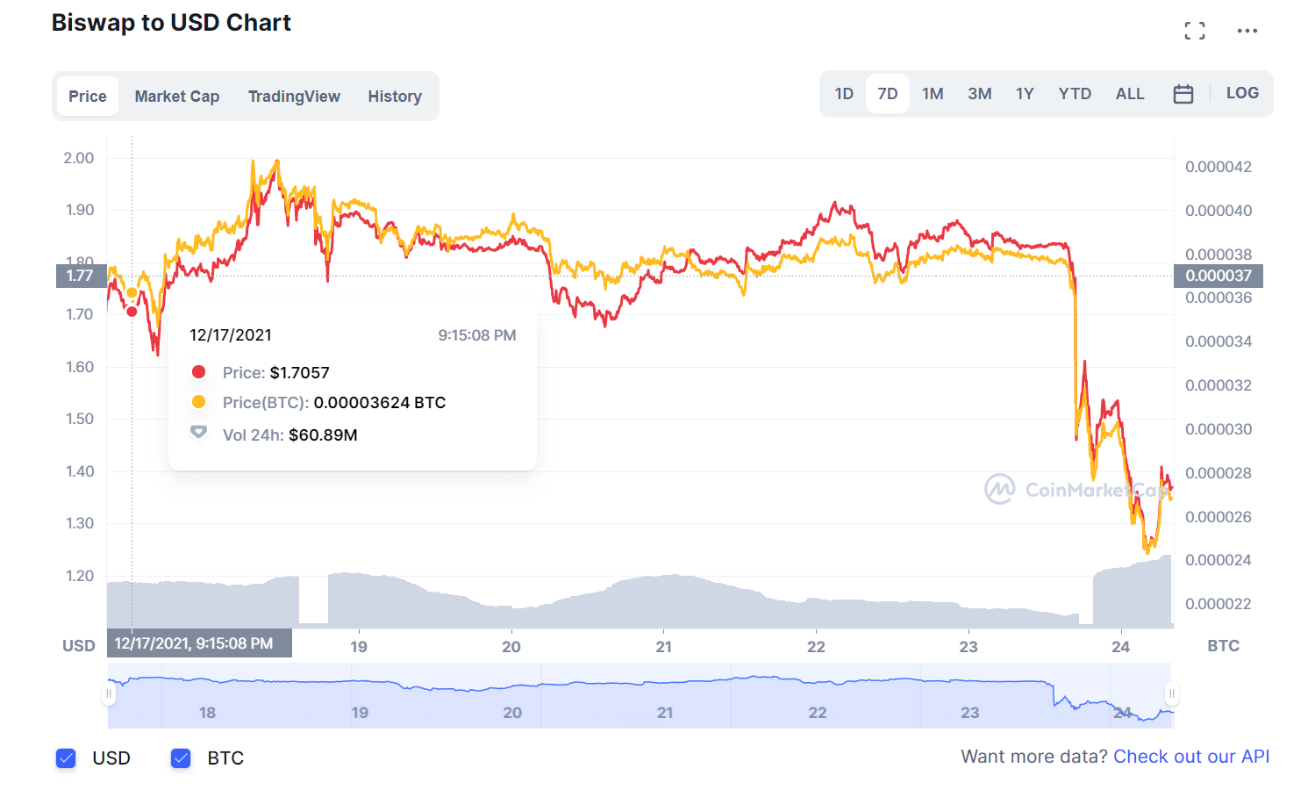Click the 1.77 USD price axis label

point(81,276)
